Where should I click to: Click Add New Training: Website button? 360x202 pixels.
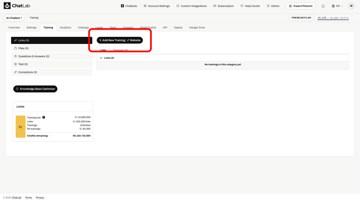point(120,40)
